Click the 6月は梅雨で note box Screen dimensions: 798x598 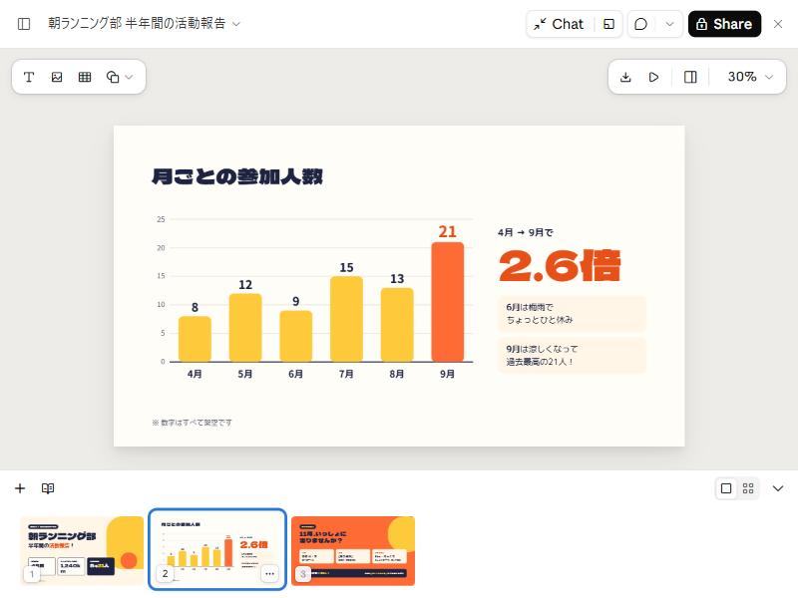pos(572,313)
